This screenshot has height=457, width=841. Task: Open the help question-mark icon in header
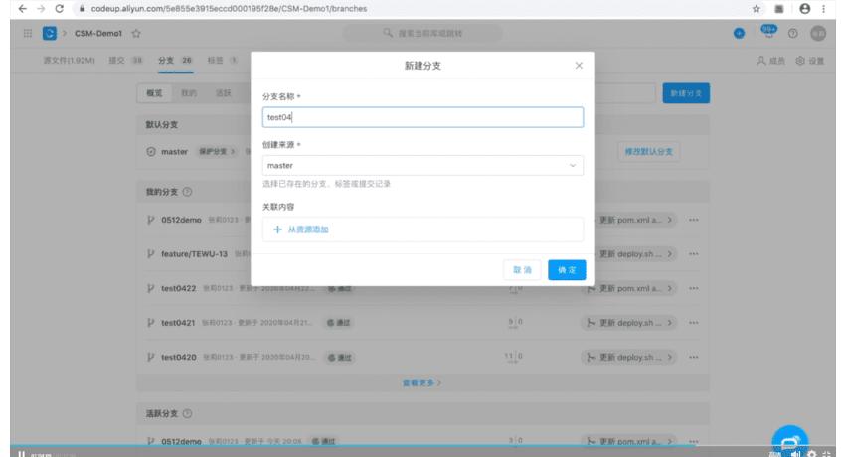click(792, 33)
